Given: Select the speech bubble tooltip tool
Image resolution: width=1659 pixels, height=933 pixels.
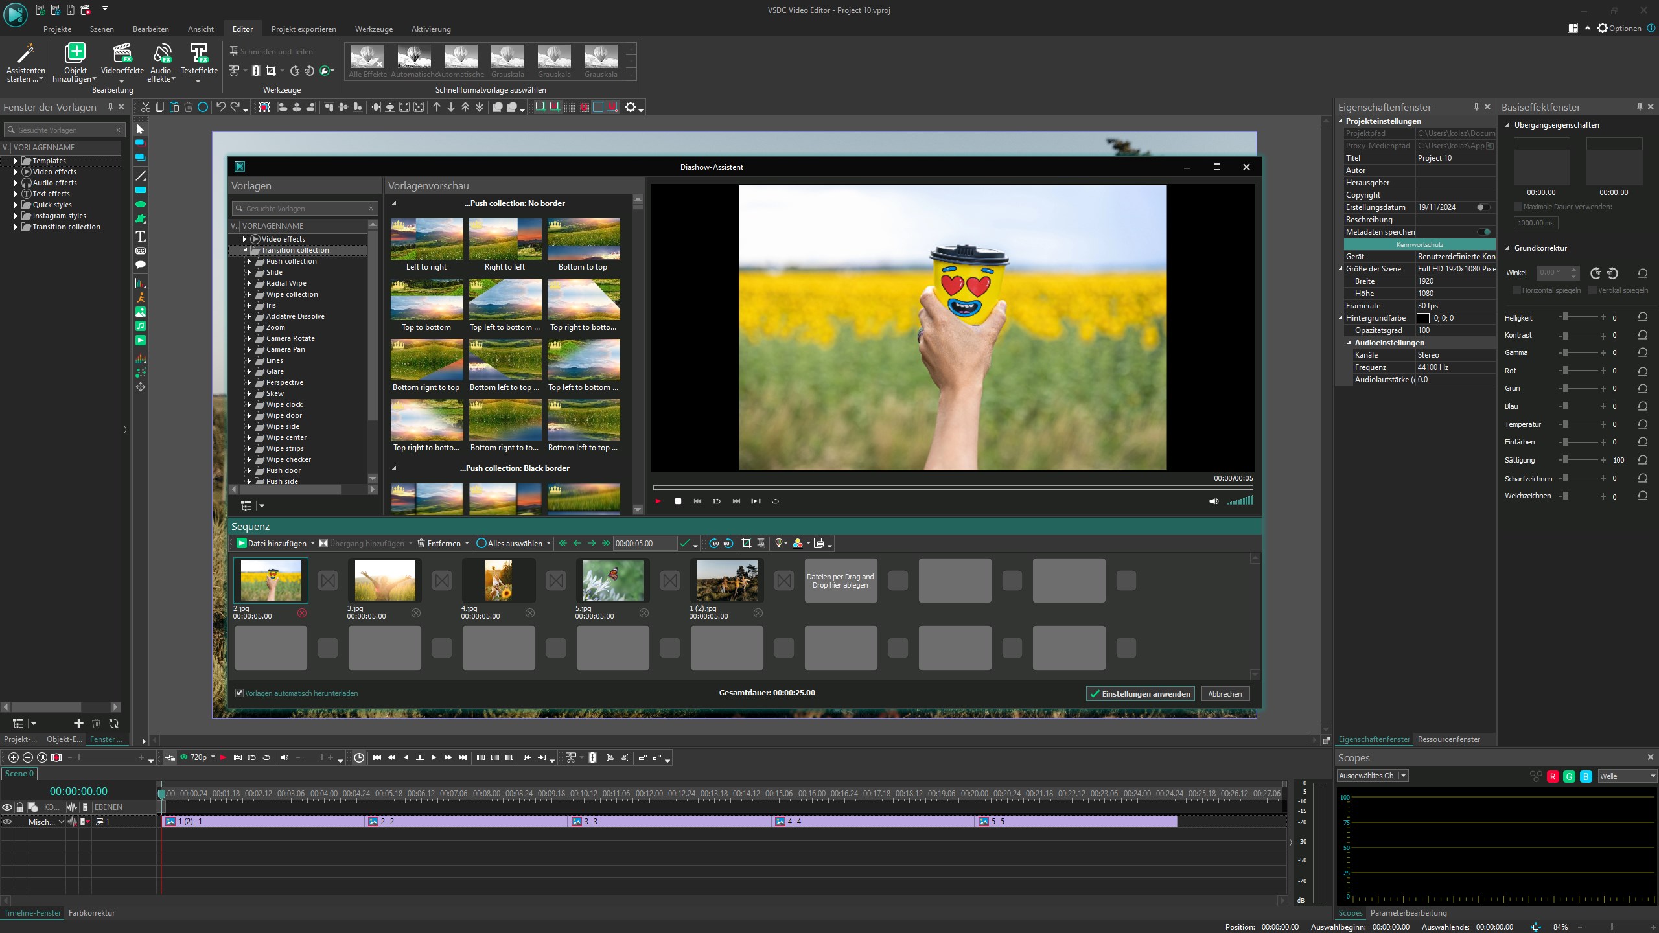Looking at the screenshot, I should click(141, 265).
